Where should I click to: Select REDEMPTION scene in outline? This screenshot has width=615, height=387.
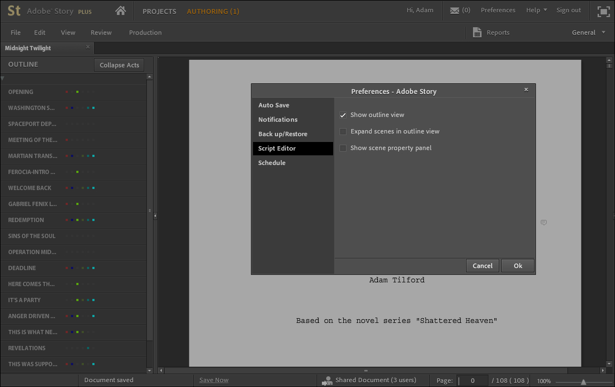click(x=73, y=220)
